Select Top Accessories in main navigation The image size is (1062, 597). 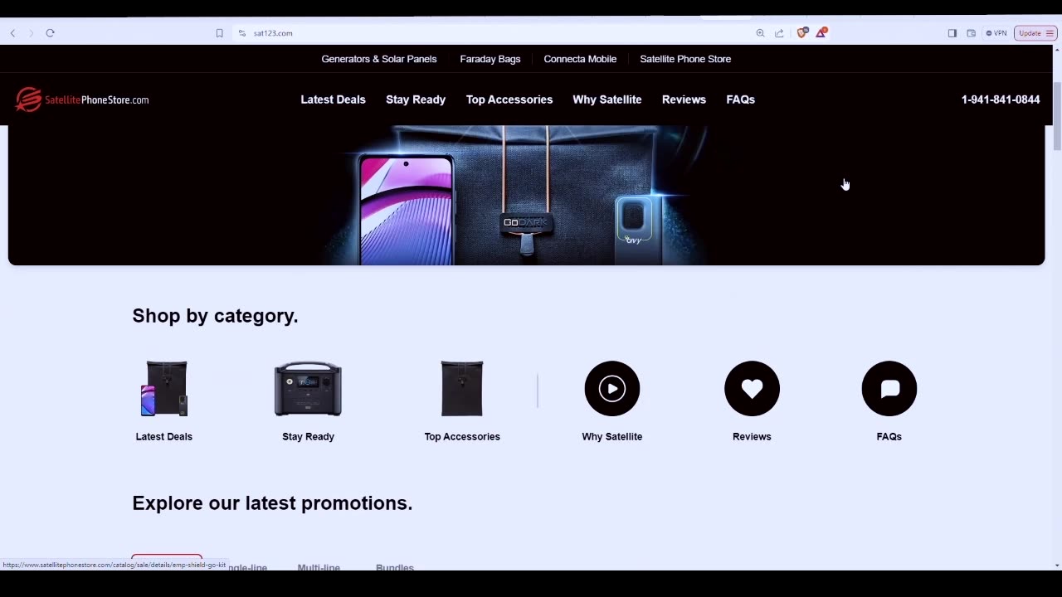509,99
